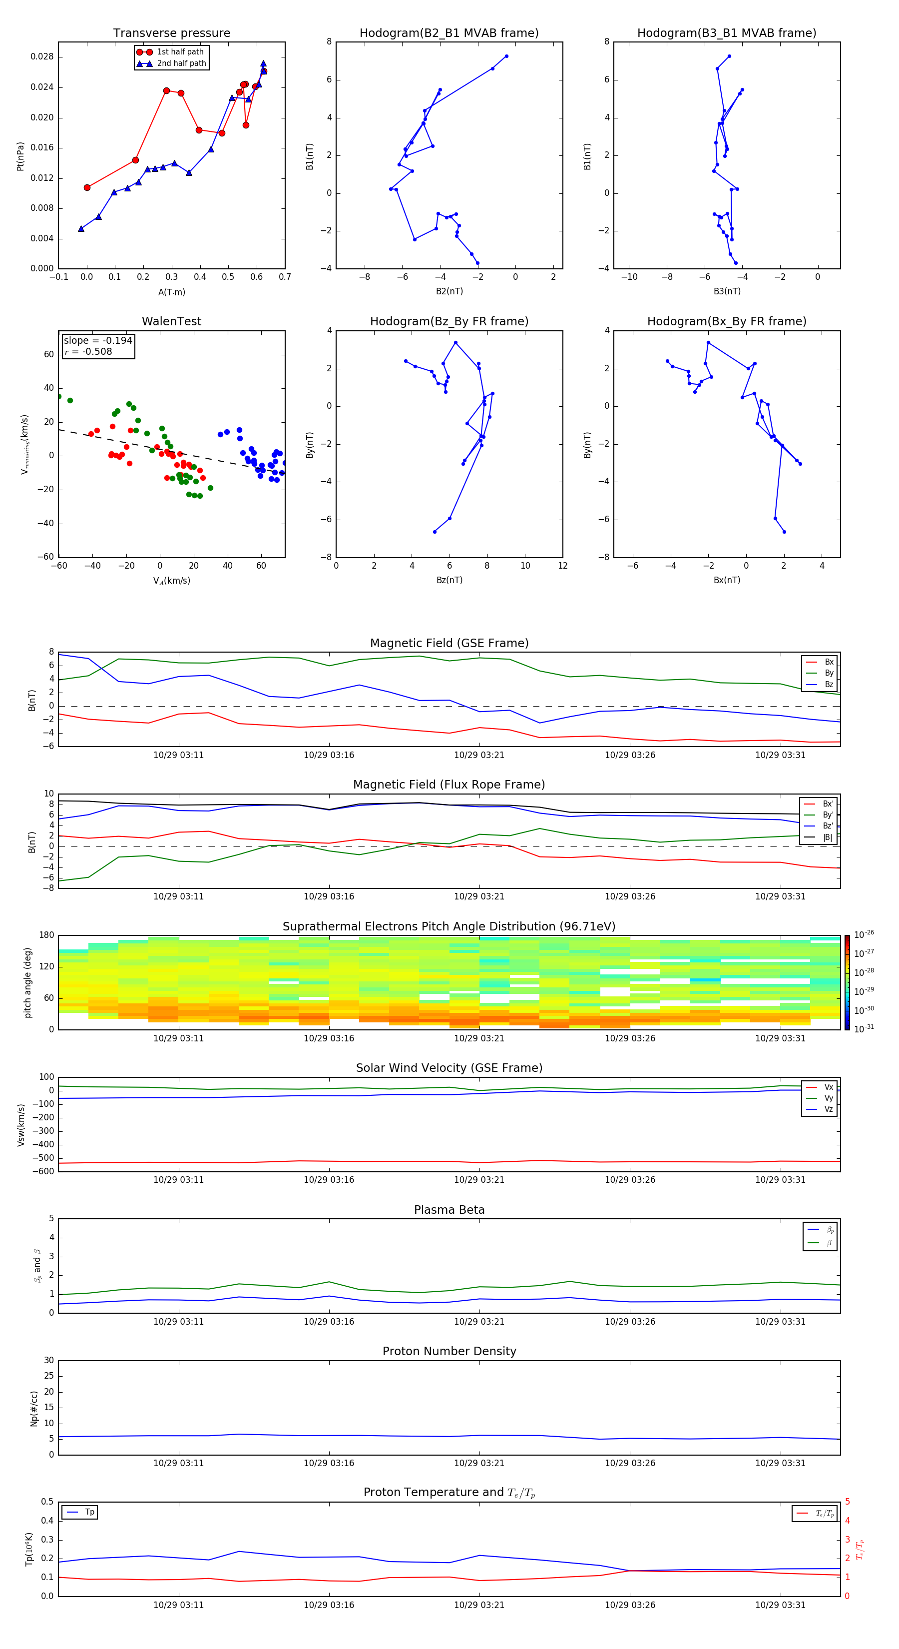The height and width of the screenshot is (1649, 899).
Task: Click the 'B3(nT)' x-axis label
Action: tap(727, 291)
